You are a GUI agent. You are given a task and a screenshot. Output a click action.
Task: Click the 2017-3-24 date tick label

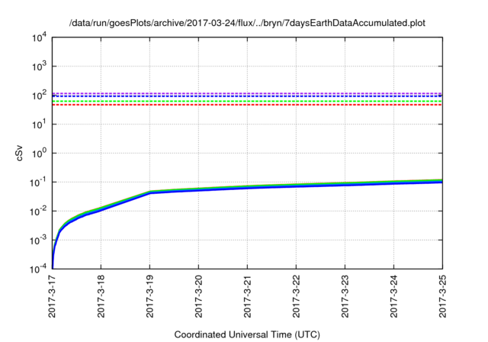click(393, 296)
